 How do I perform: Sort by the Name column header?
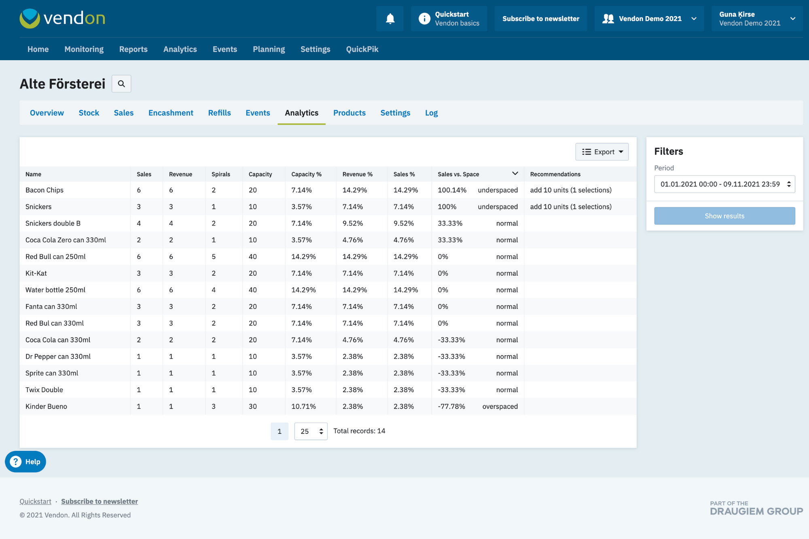(34, 174)
